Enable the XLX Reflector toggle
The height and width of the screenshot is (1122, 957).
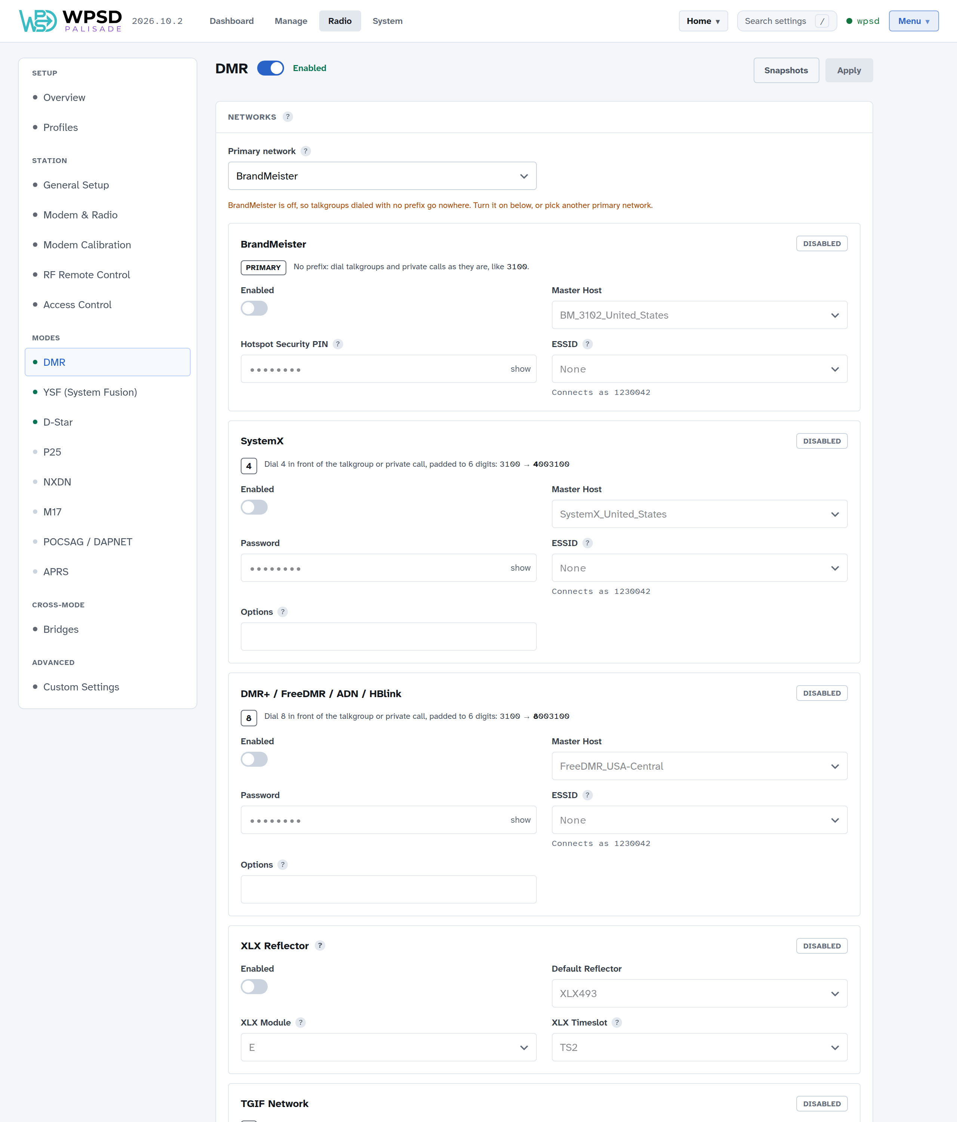(255, 987)
